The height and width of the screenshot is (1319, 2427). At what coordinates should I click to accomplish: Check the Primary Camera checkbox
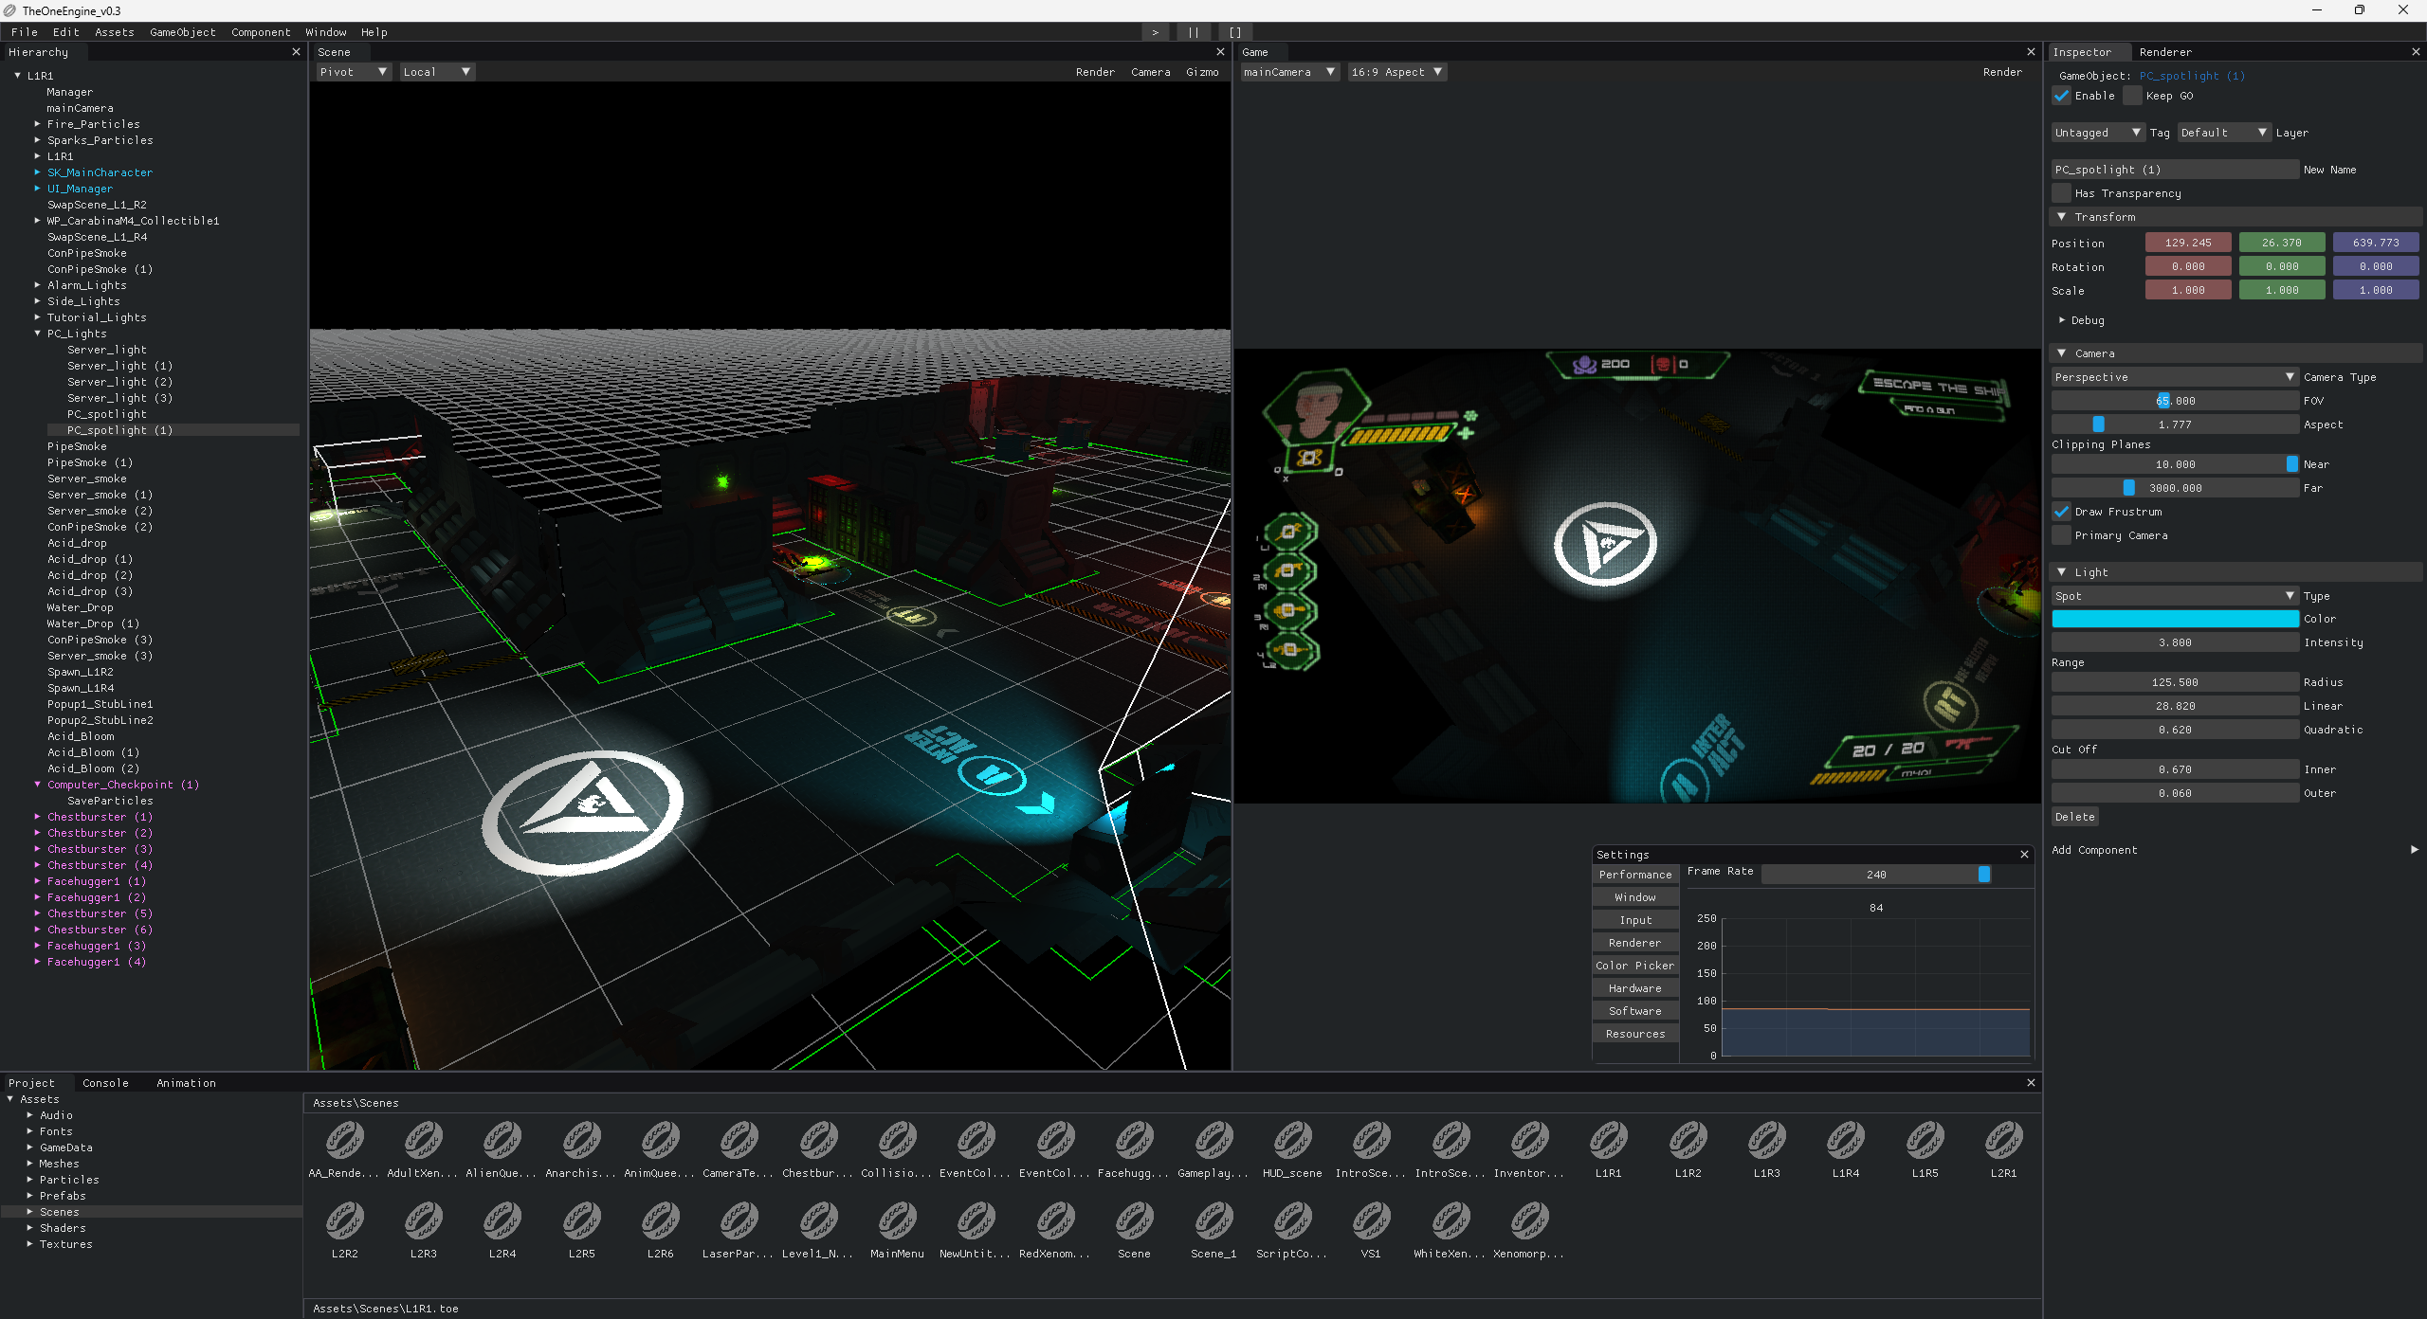pyautogui.click(x=2061, y=535)
